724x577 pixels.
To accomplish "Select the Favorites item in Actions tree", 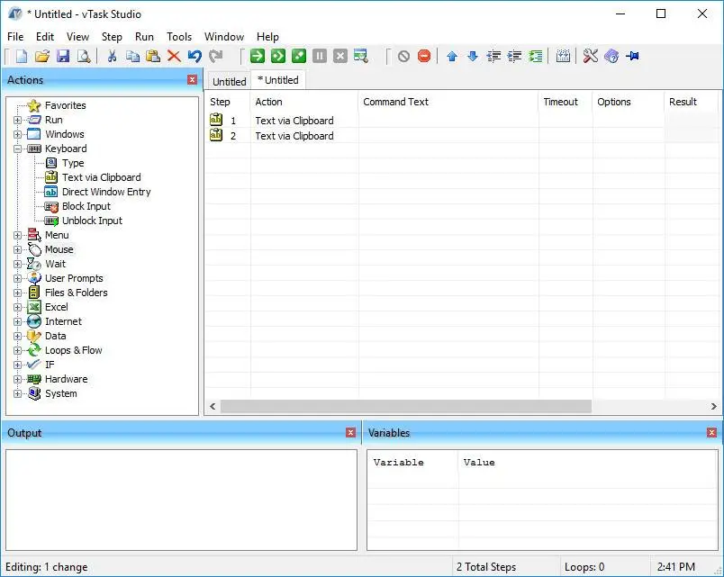I will pos(65,105).
